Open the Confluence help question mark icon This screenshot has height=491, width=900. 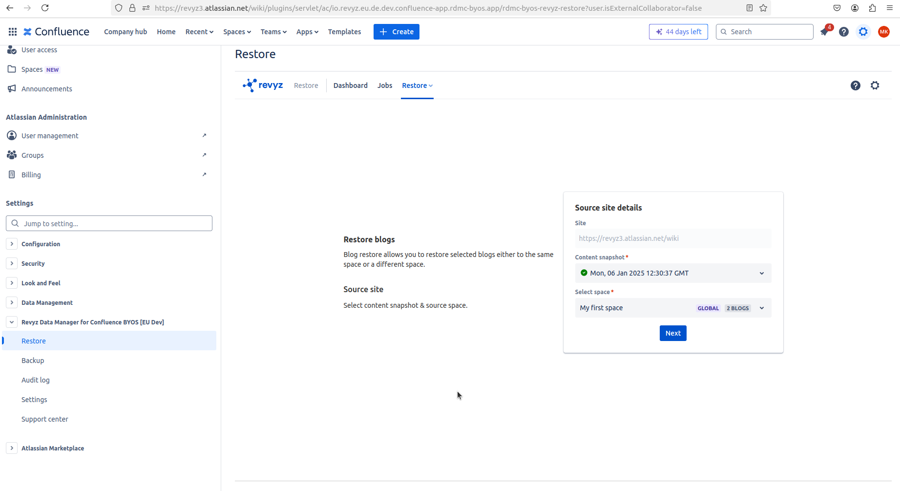pyautogui.click(x=844, y=32)
